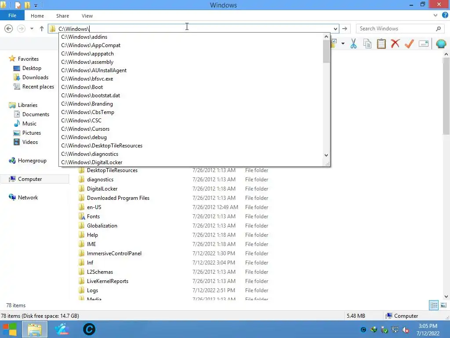This screenshot has width=450, height=338.
Task: Switch to large thumbnails view button
Action: (x=443, y=305)
